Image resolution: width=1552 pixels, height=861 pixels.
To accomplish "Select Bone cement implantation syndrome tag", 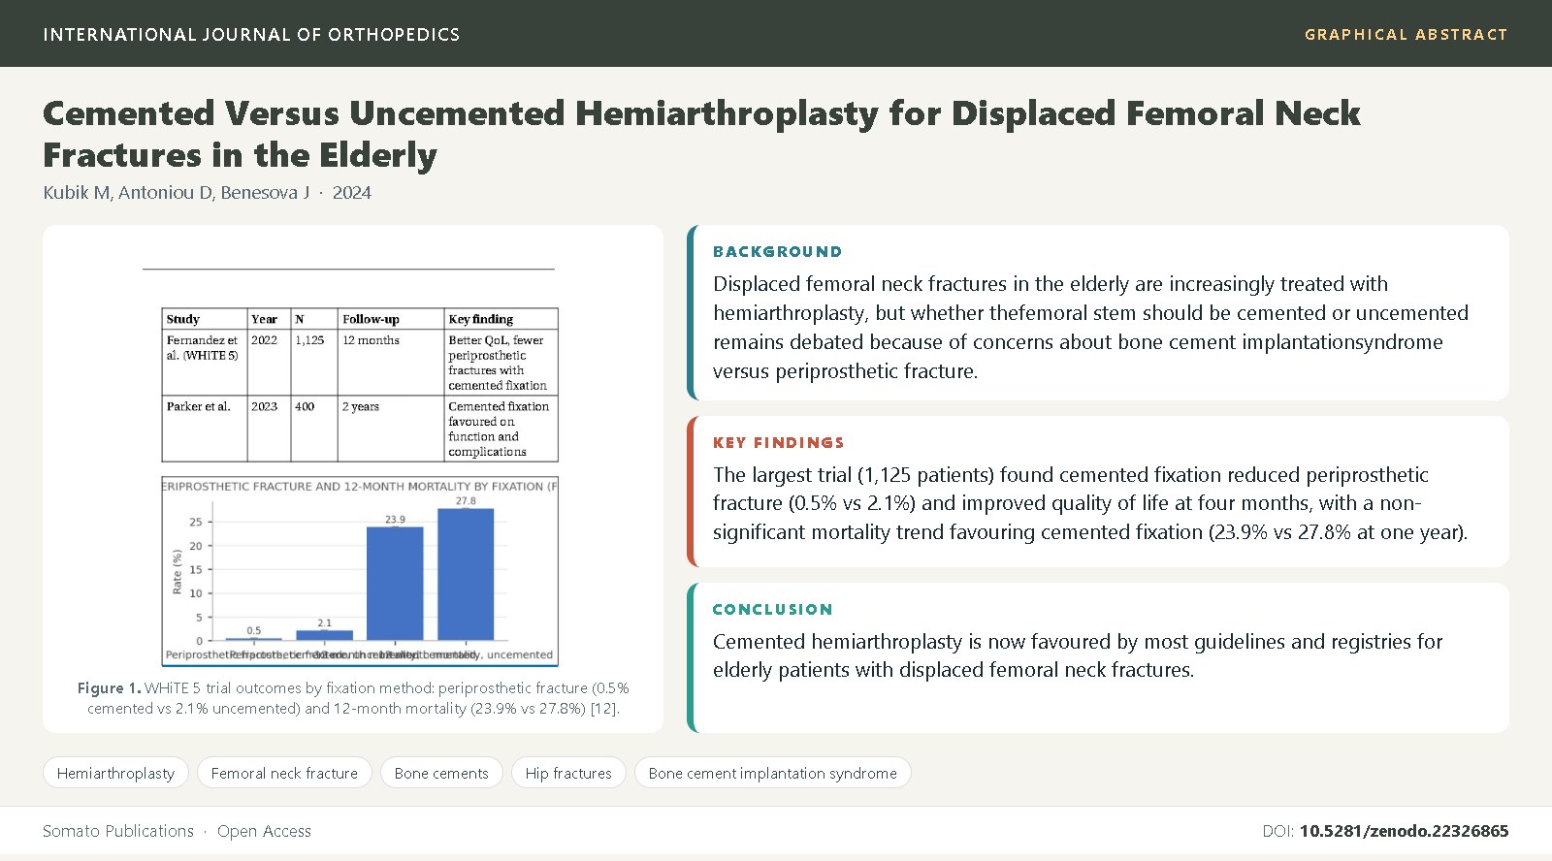I will (x=772, y=773).
